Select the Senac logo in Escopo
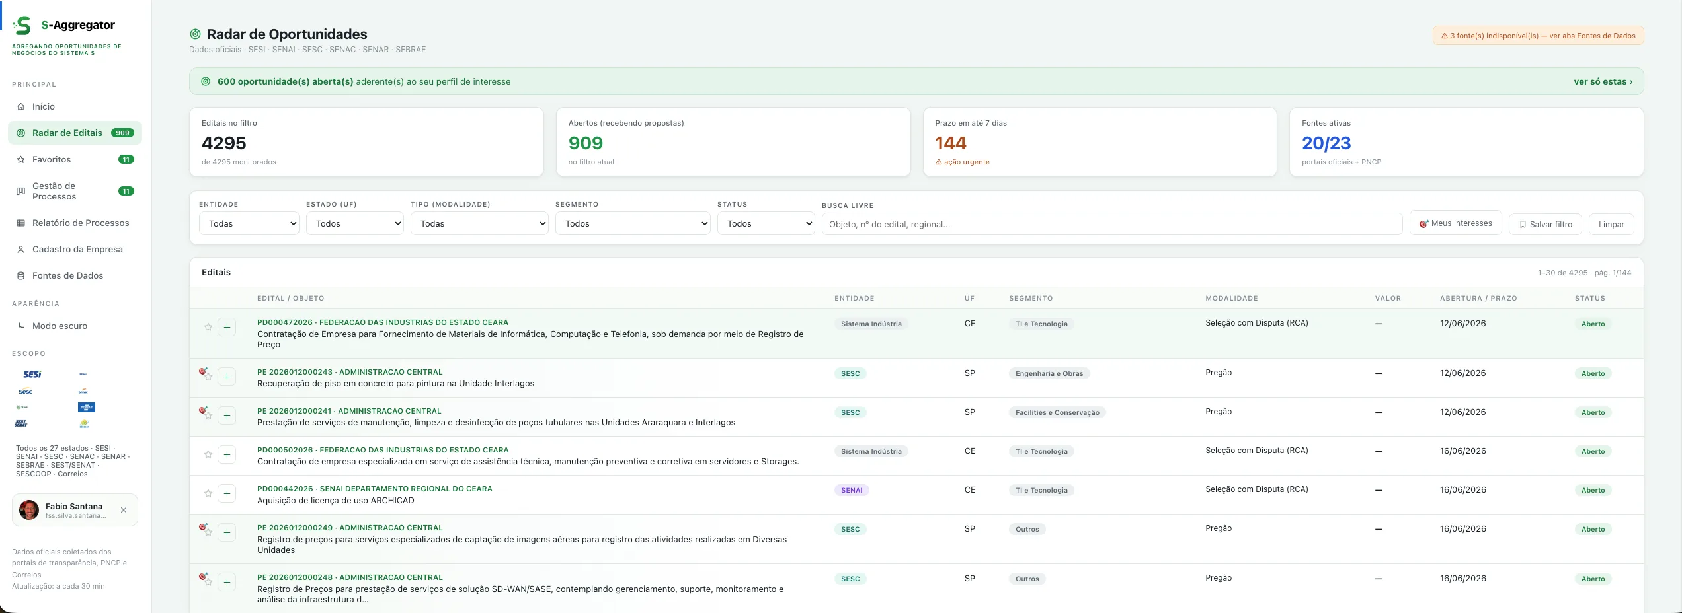Image resolution: width=1682 pixels, height=613 pixels. click(x=83, y=391)
